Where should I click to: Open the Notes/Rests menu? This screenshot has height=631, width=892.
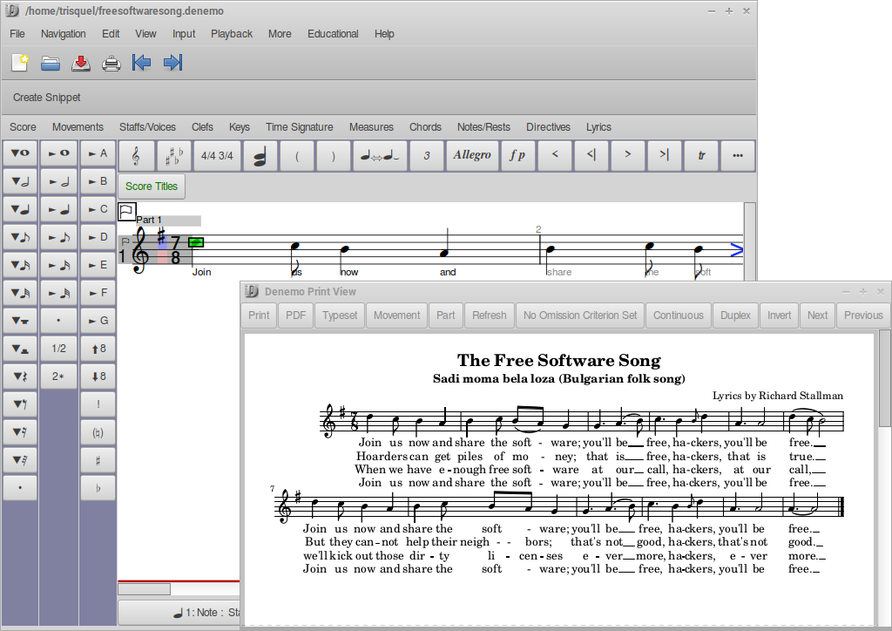(483, 127)
